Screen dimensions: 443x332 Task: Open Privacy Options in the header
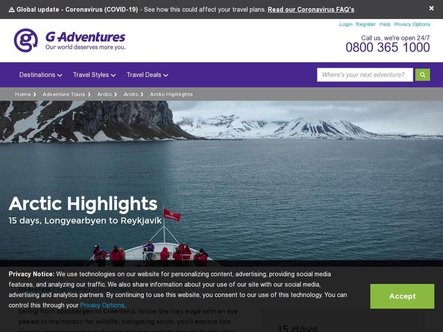tap(412, 24)
